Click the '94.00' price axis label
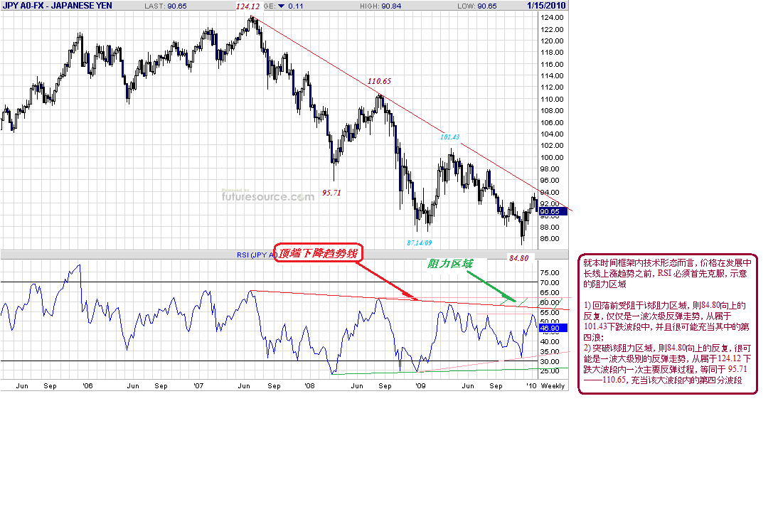 click(x=550, y=192)
